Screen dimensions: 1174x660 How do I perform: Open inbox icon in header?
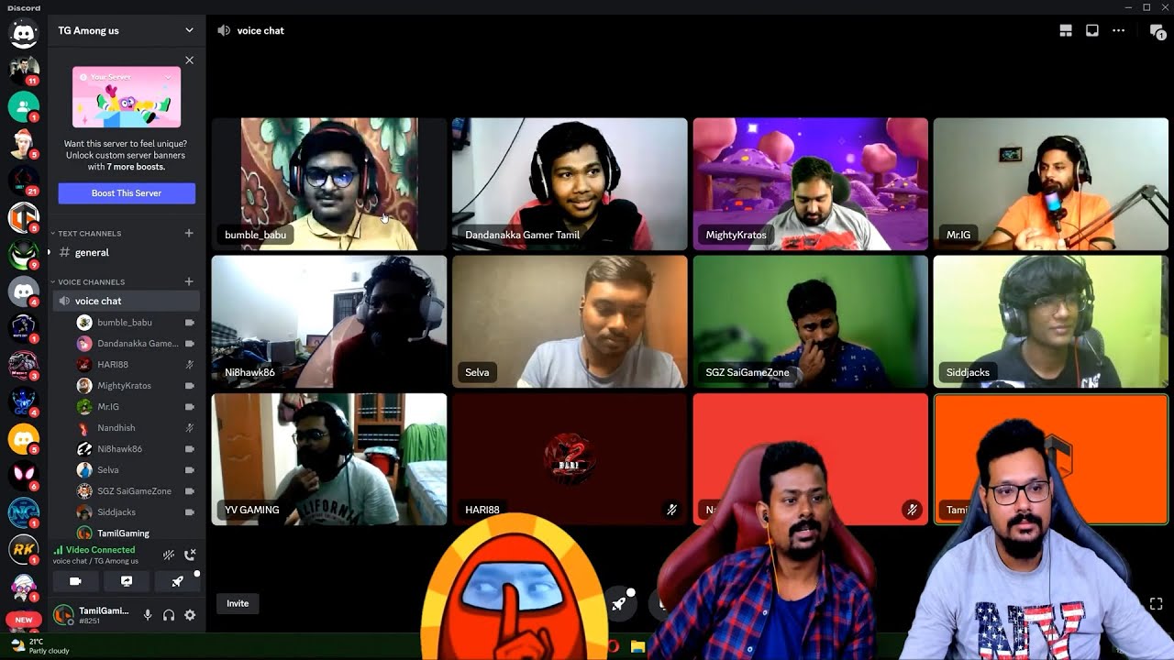[x=1092, y=30]
